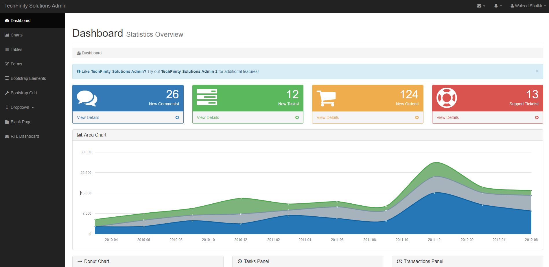
Task: Click the New Orders shopping cart icon
Action: tap(326, 98)
